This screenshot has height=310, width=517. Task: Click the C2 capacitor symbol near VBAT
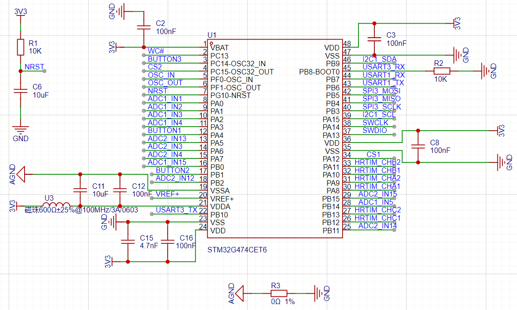coord(144,27)
